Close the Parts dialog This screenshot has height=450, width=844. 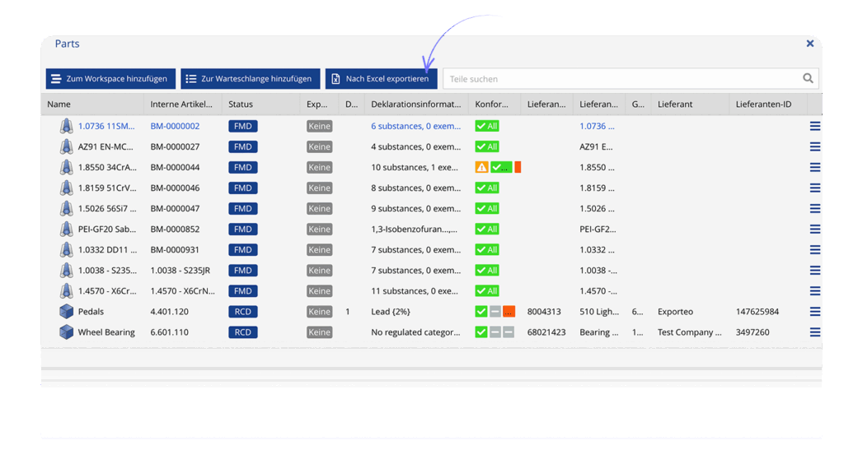810,44
